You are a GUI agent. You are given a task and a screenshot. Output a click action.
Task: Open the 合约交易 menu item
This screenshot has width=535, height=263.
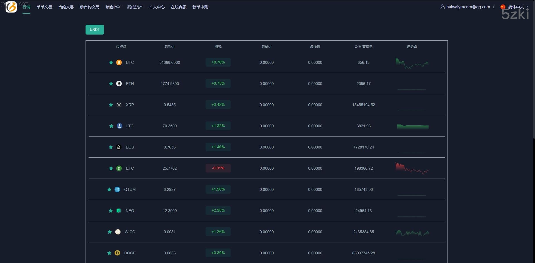(x=66, y=7)
